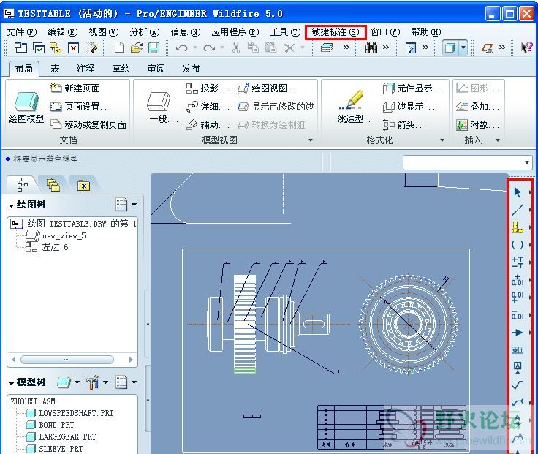538x454 pixels.
Task: Expand the Model Views group arrow
Action: 311,140
